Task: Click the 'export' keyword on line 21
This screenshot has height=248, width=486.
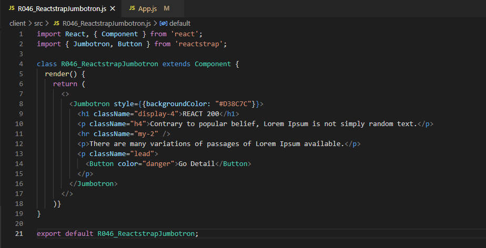Action: 49,234
